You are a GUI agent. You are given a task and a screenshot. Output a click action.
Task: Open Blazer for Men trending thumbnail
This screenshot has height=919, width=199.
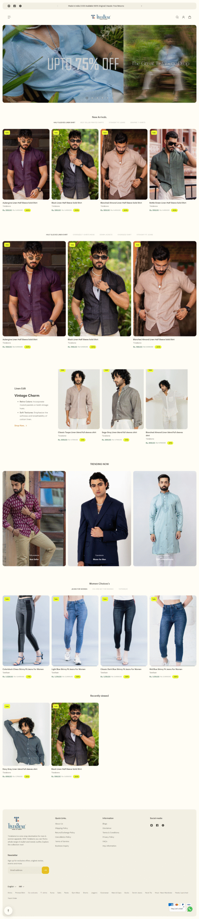99,519
